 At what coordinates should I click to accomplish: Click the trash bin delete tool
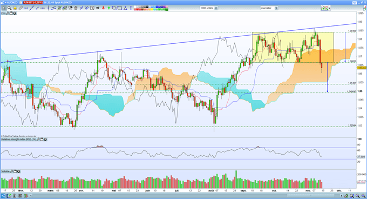coord(76,8)
